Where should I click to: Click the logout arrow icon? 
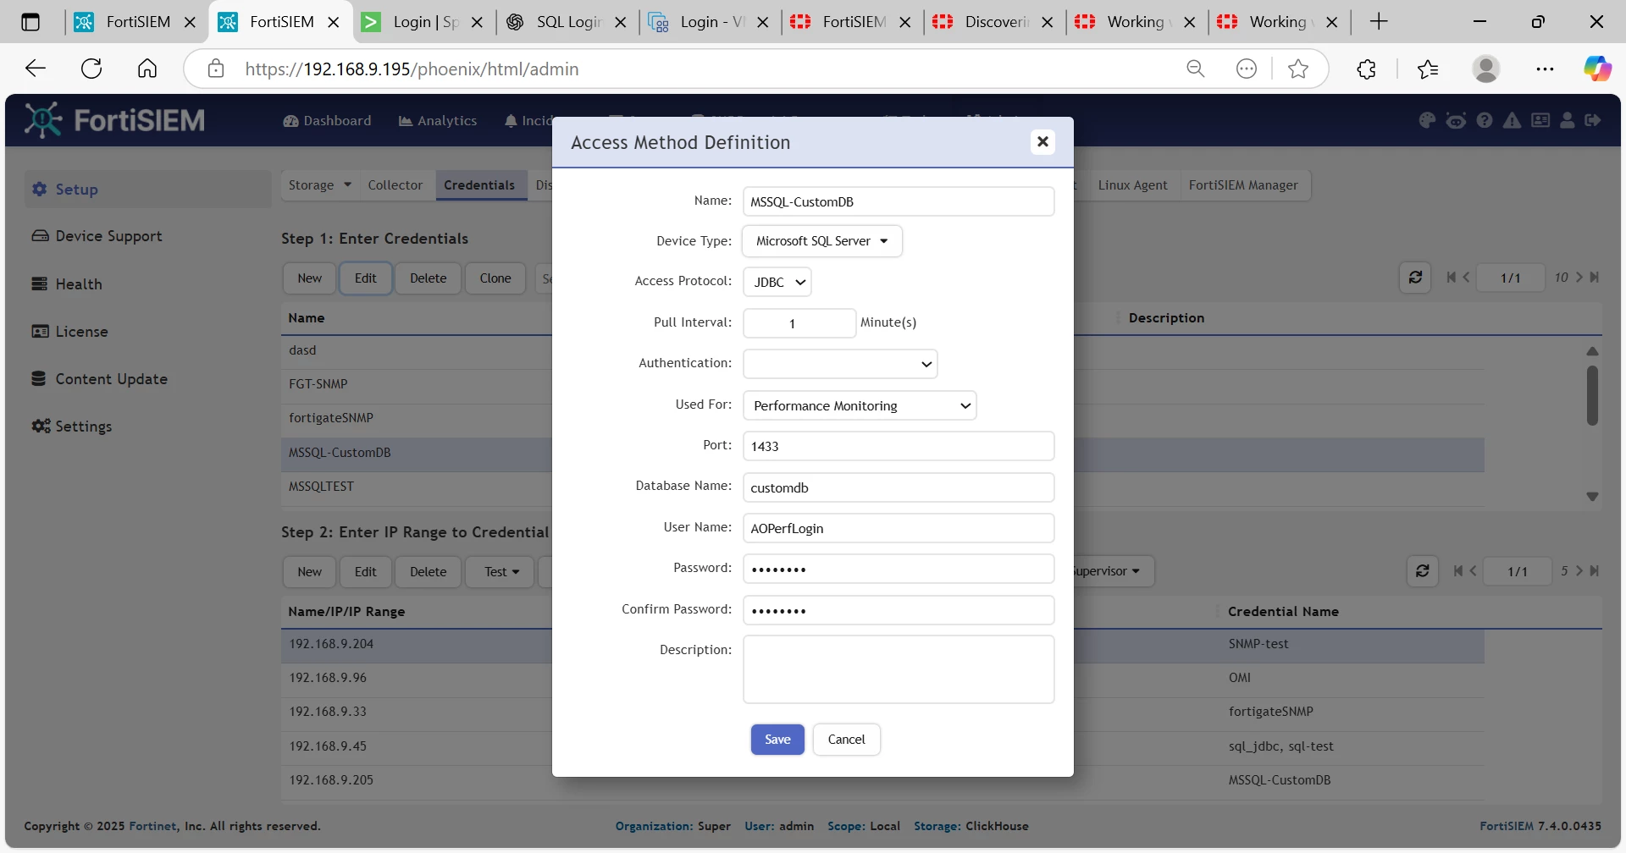click(1593, 121)
